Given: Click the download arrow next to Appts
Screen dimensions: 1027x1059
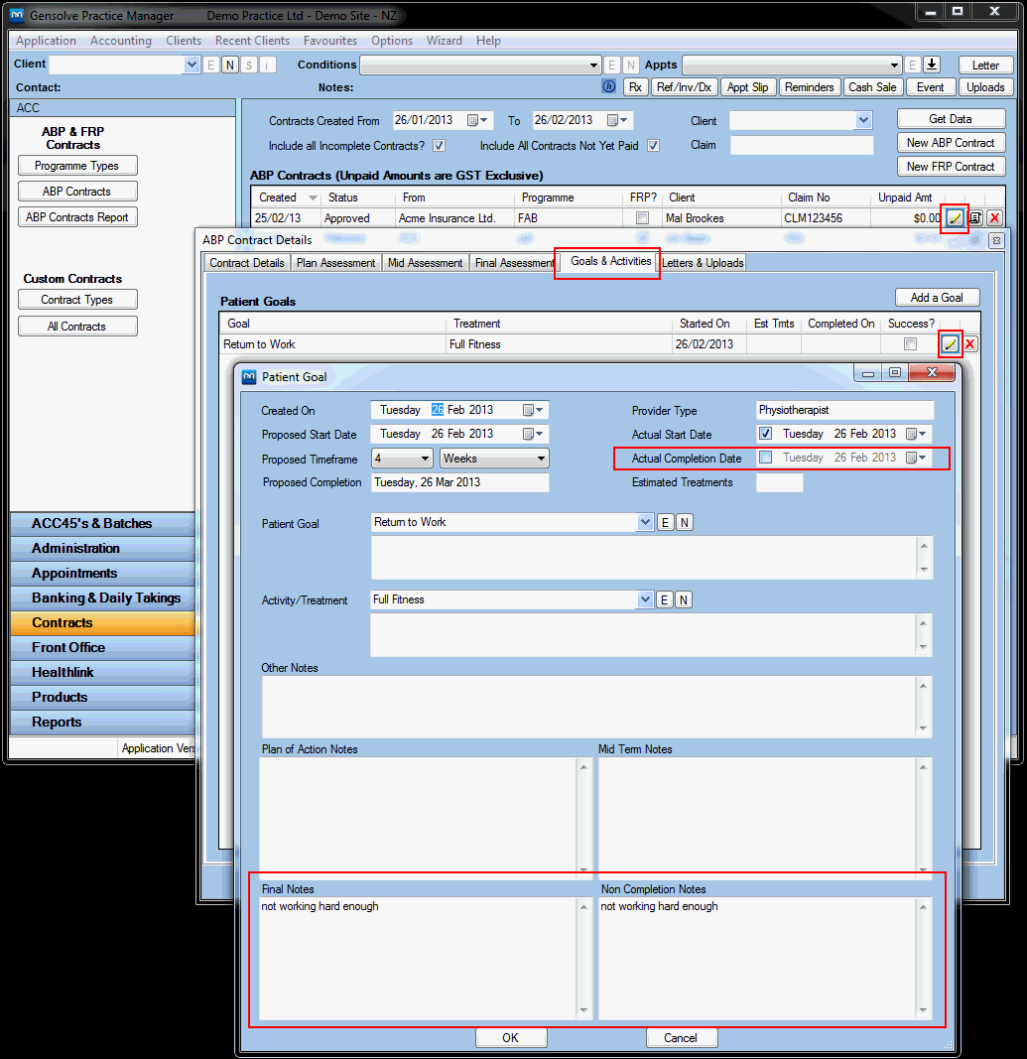Looking at the screenshot, I should [931, 64].
